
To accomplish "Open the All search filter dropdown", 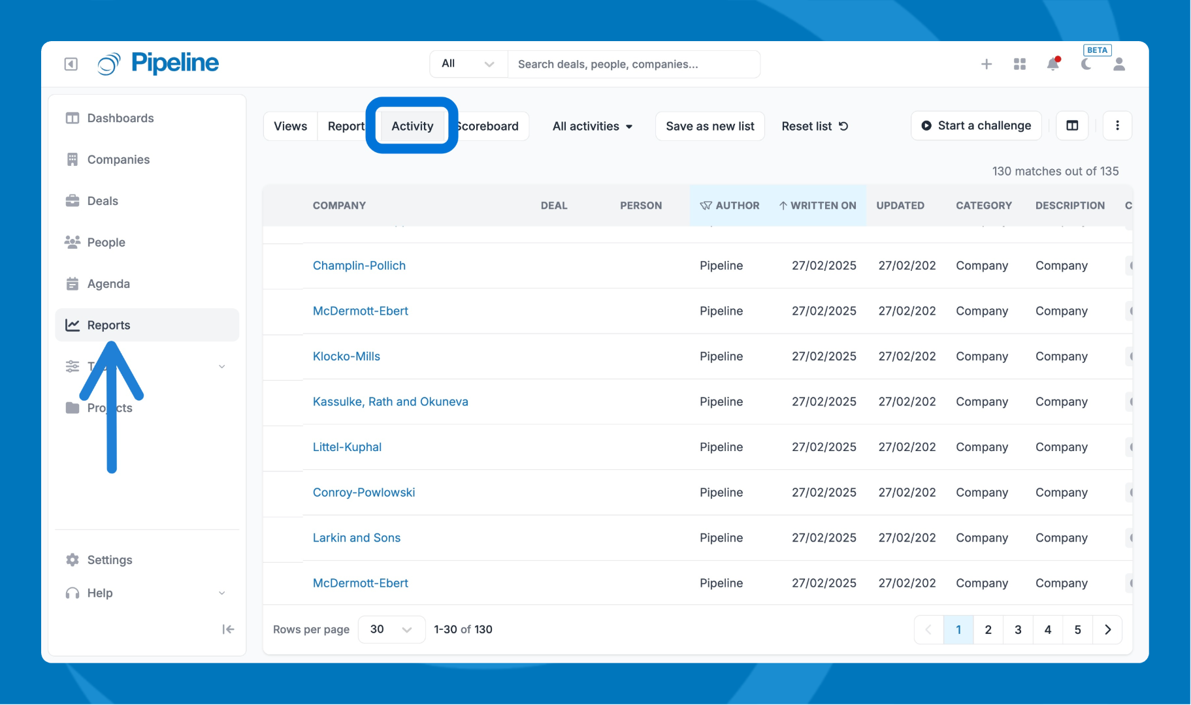I will click(x=468, y=64).
